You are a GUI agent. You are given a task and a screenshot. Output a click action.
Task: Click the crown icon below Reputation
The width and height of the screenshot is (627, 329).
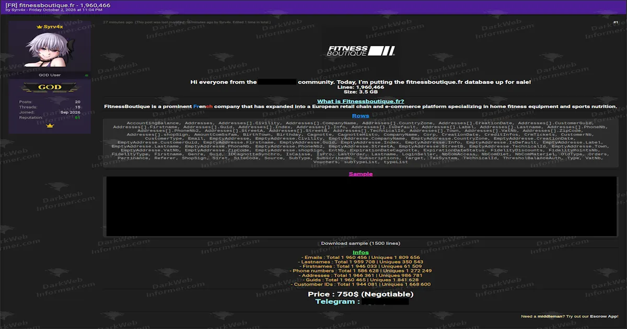tap(50, 126)
